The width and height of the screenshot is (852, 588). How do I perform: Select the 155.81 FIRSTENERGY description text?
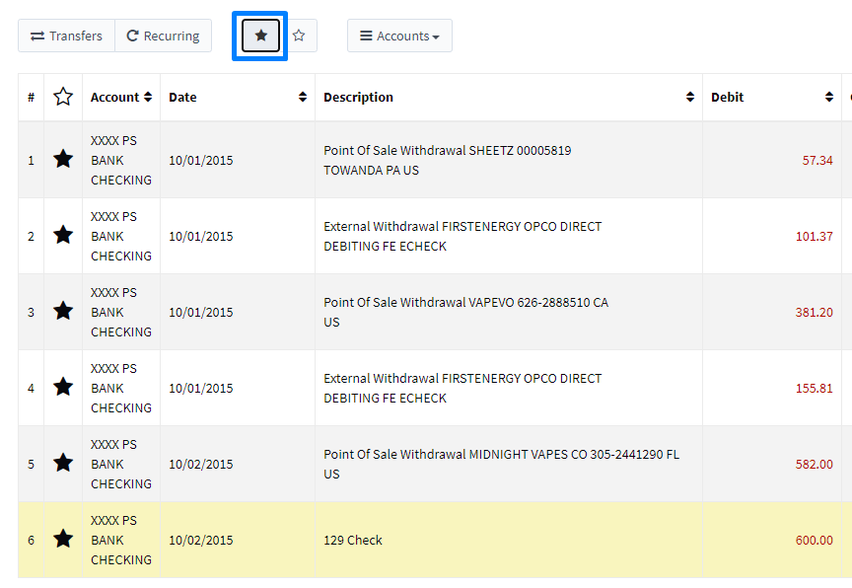462,388
